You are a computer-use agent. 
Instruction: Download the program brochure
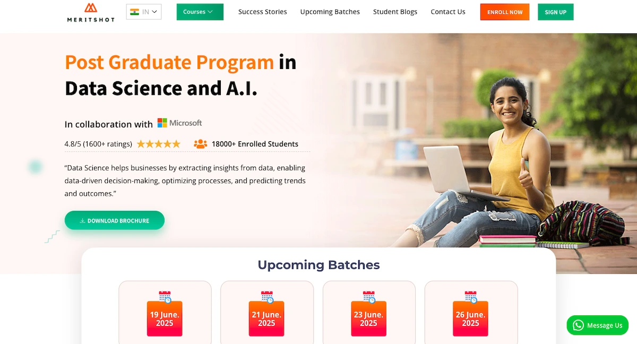(x=115, y=220)
